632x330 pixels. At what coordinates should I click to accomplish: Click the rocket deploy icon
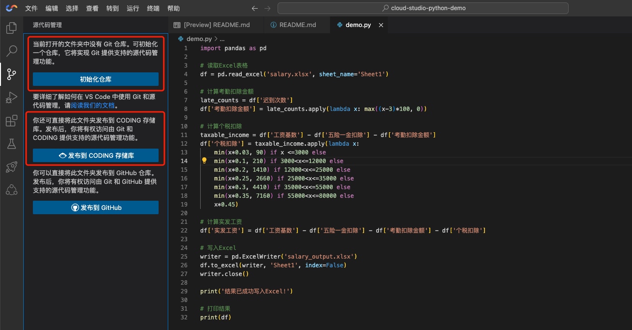click(11, 167)
